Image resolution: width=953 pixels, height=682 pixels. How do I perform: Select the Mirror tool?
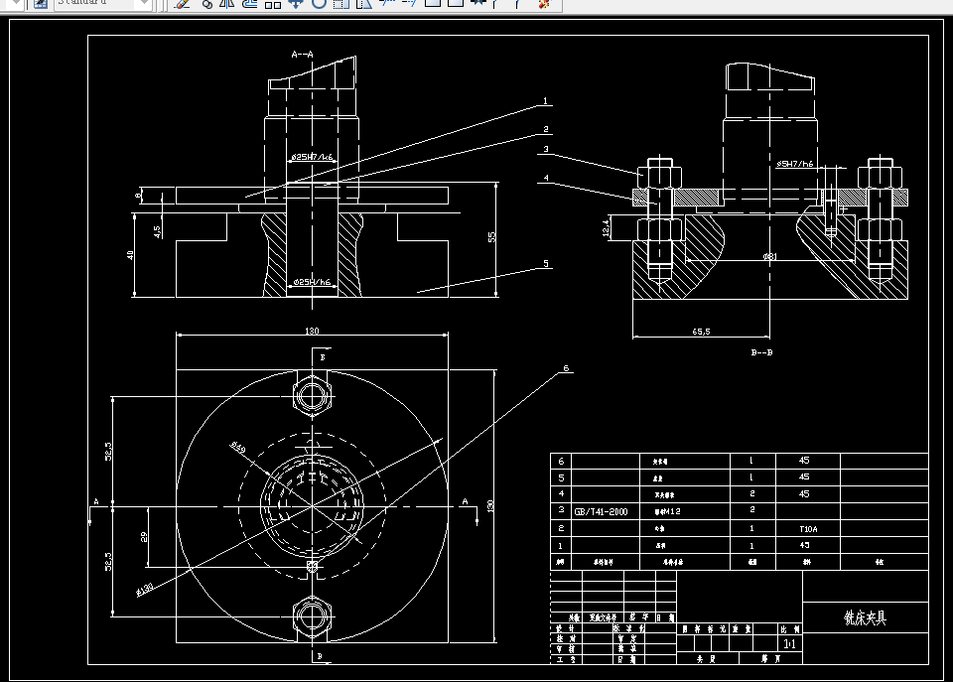pos(227,4)
